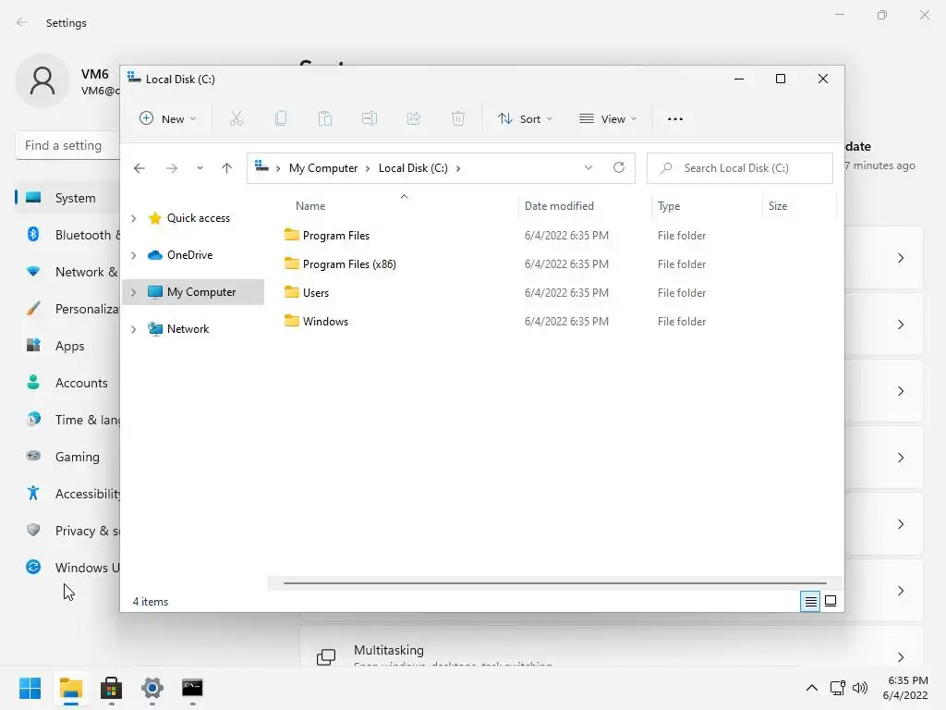Expand My Computer tree node

point(133,292)
